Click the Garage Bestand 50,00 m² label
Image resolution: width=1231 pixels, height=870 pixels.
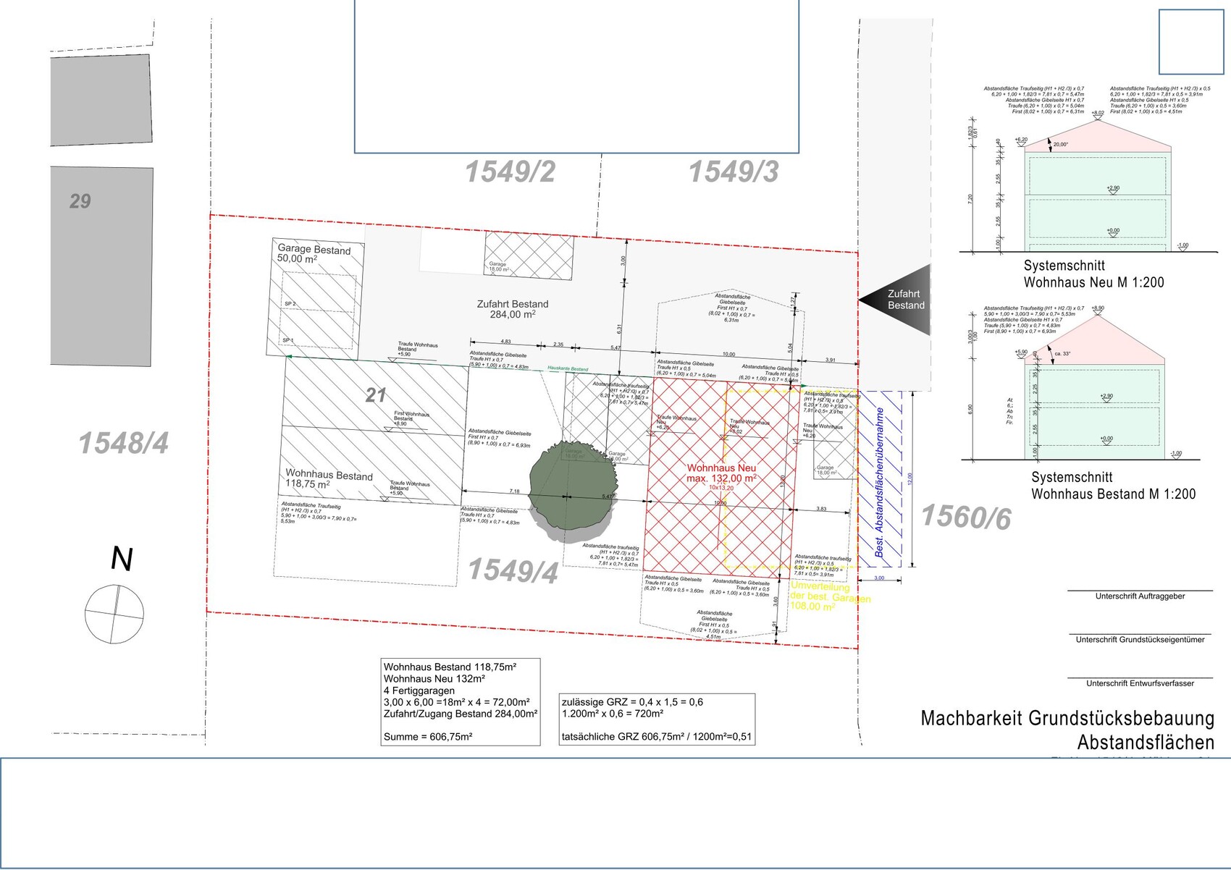tap(314, 254)
